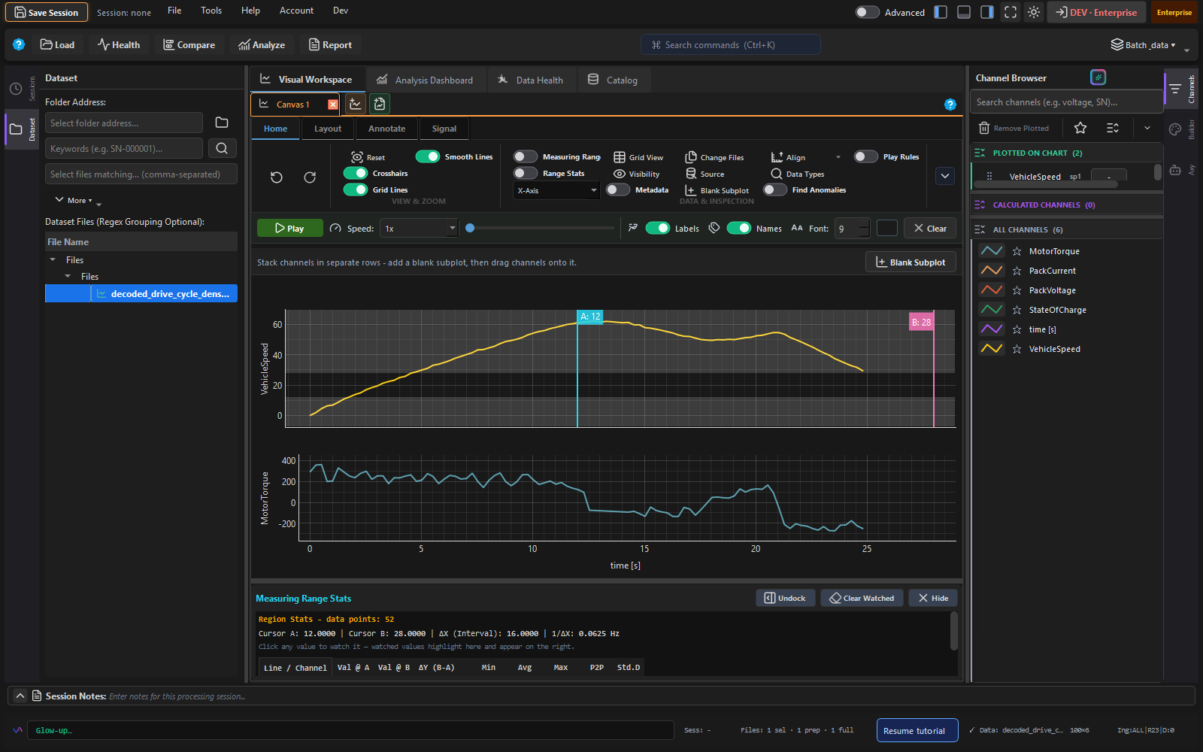The width and height of the screenshot is (1203, 752).
Task: Switch theme with the sun icon
Action: [x=1034, y=12]
